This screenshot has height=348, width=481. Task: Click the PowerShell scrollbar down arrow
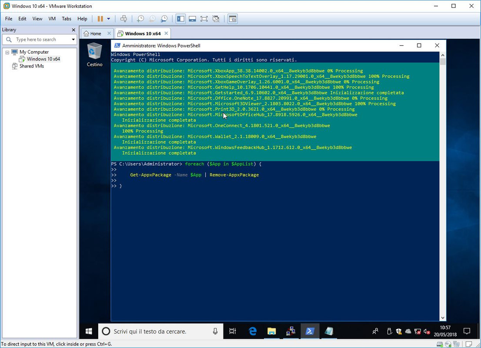[443, 318]
